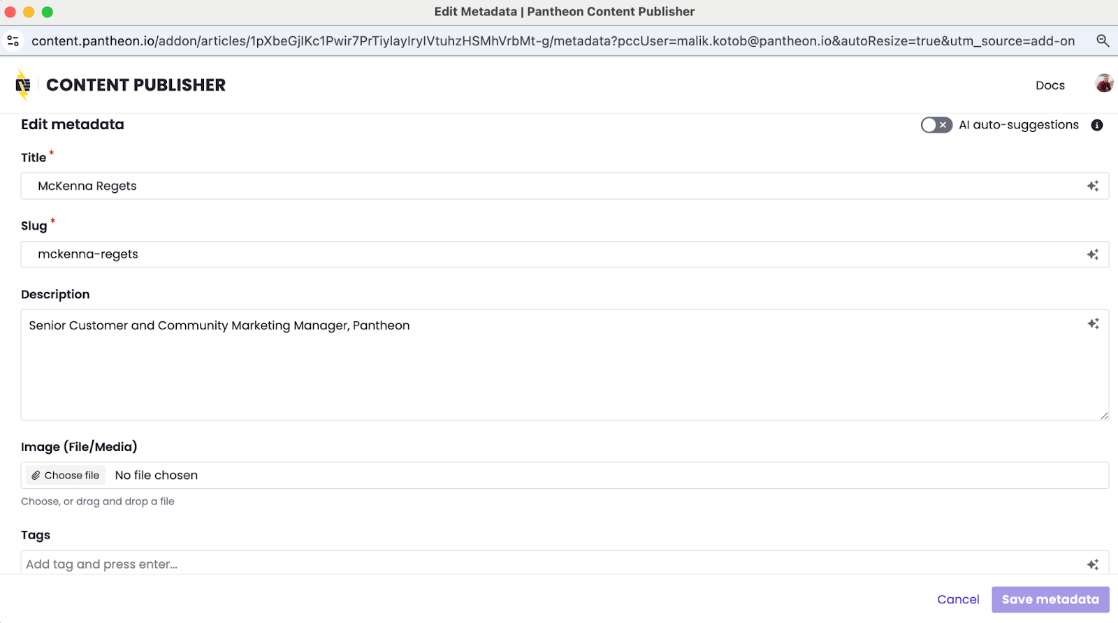The image size is (1118, 623).
Task: Click the info icon beside AI auto-suggestions
Action: [1097, 125]
